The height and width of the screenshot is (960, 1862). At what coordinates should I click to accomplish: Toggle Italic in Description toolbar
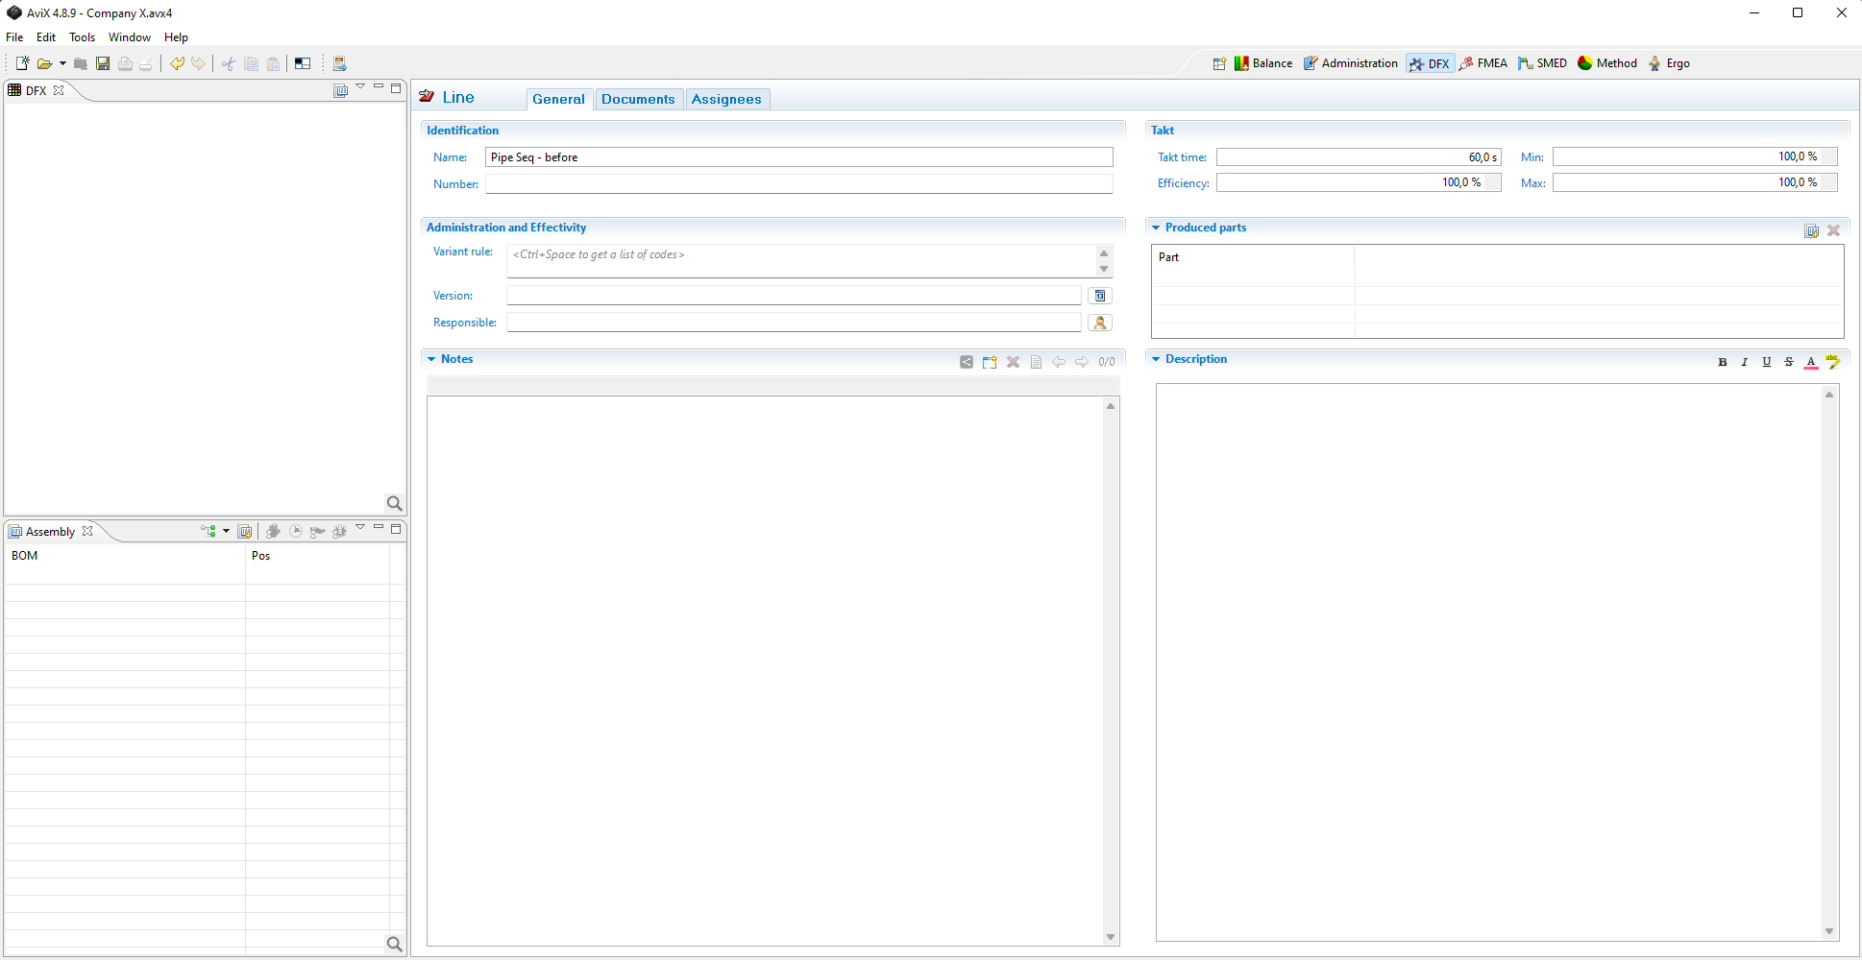[1745, 362]
